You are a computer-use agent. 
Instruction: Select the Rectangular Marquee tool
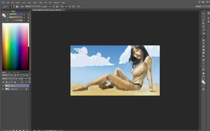[x=203, y=17]
